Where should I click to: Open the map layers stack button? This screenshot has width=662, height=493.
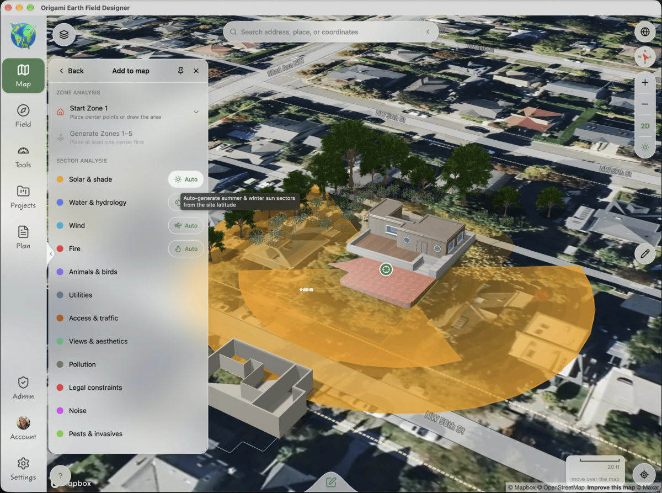64,35
